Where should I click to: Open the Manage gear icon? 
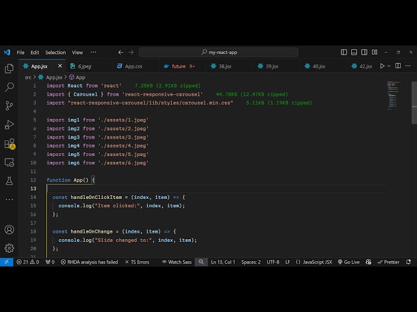click(9, 248)
